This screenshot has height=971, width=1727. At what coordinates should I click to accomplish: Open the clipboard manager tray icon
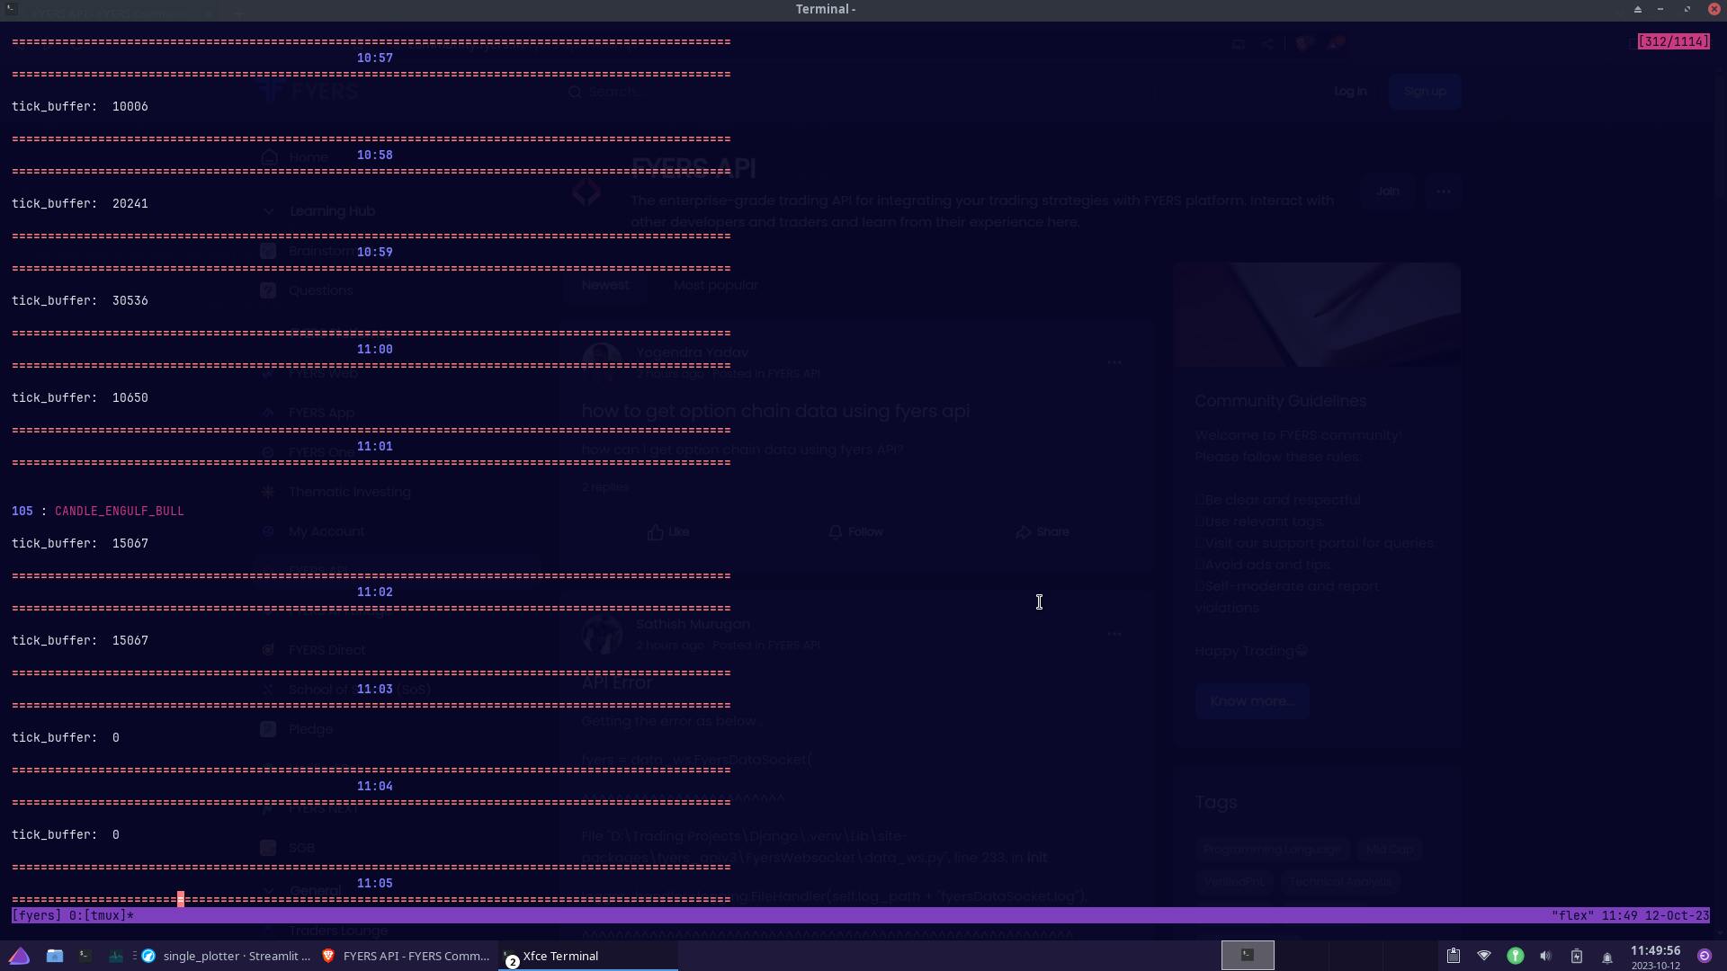pos(1454,956)
